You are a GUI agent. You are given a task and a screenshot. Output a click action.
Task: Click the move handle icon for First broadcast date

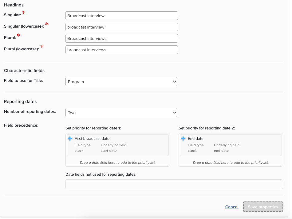70,139
